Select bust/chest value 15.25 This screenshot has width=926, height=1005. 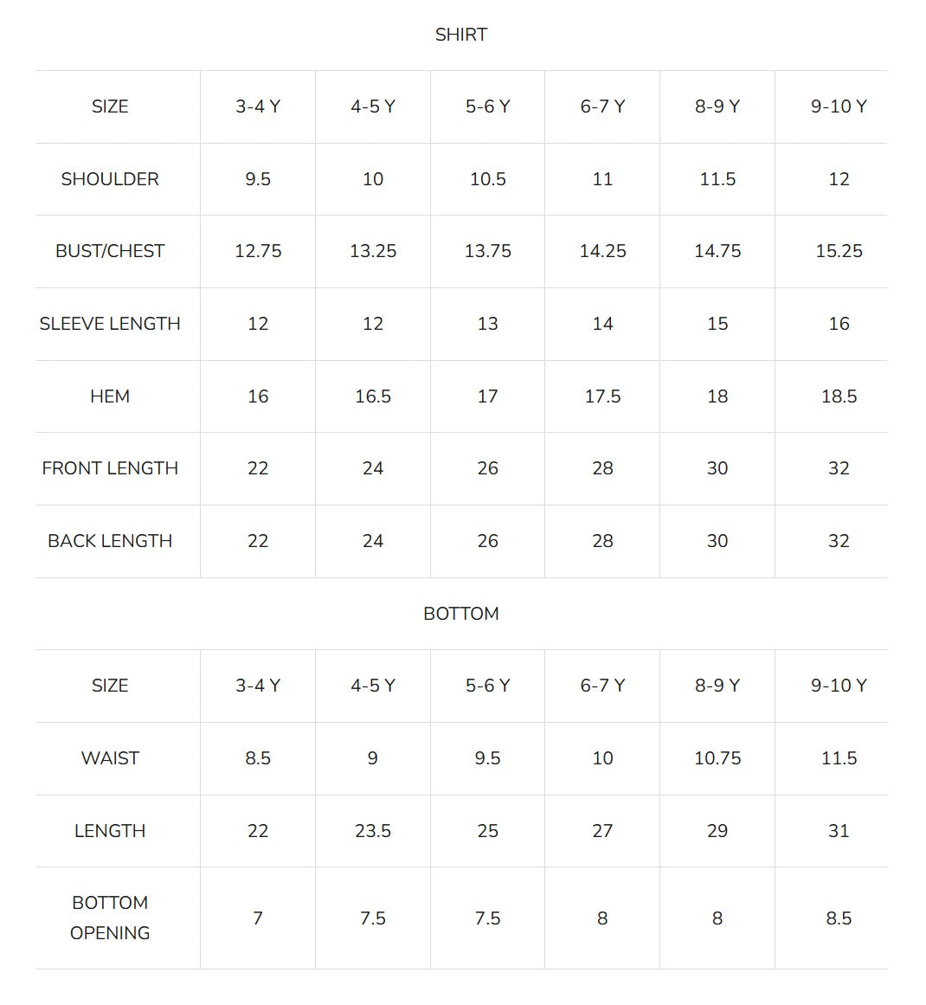tap(839, 251)
